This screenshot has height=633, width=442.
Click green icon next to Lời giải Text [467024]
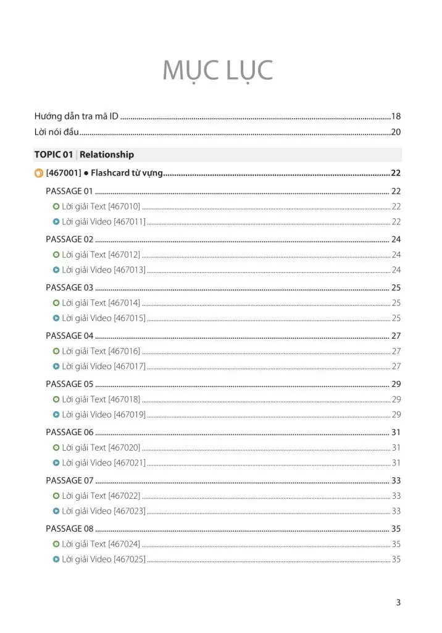(x=56, y=544)
